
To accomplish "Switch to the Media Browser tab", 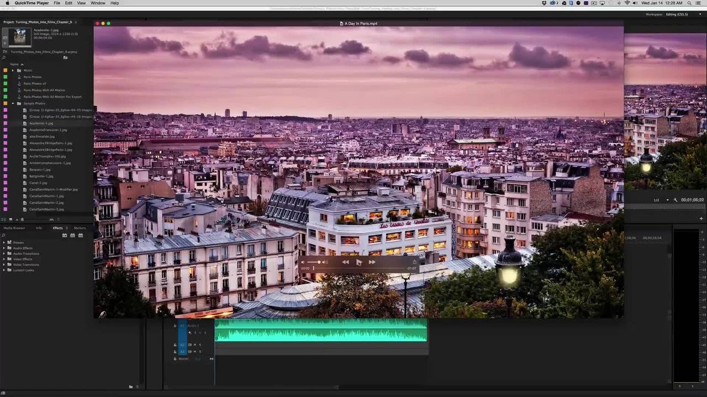I will pyautogui.click(x=14, y=228).
